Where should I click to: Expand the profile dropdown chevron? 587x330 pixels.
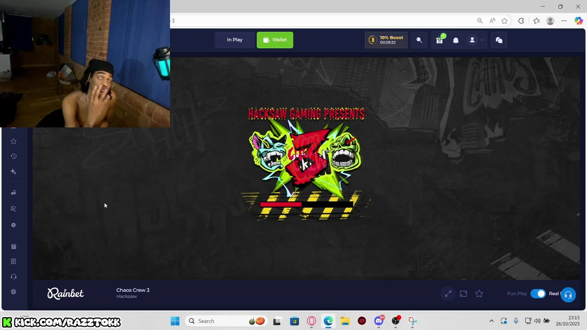coord(482,40)
